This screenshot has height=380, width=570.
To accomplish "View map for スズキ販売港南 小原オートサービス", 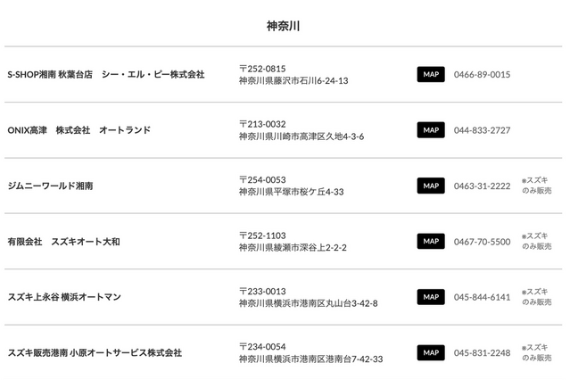I will point(431,352).
